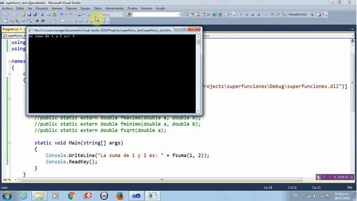Click Lin 18 in status bar
The width and height of the screenshot is (357, 201).
[x=268, y=188]
